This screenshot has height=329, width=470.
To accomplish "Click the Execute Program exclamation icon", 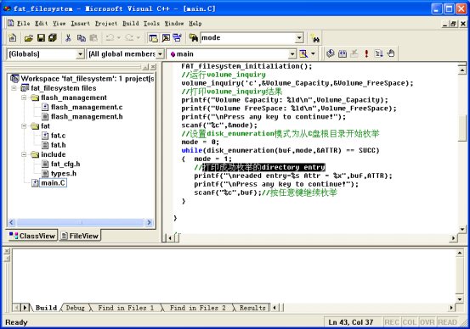I will 366,53.
